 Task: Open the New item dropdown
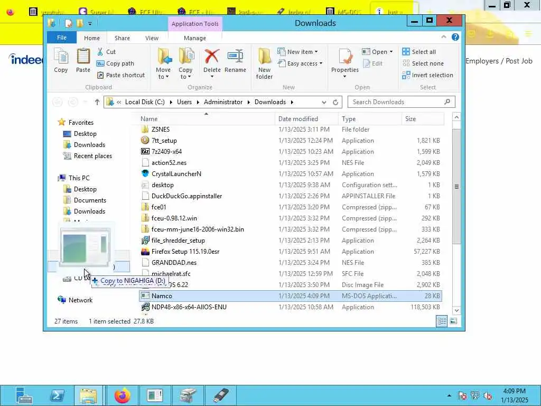[297, 52]
